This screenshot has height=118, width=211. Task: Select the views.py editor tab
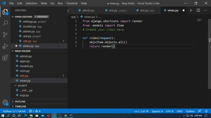click(173, 10)
